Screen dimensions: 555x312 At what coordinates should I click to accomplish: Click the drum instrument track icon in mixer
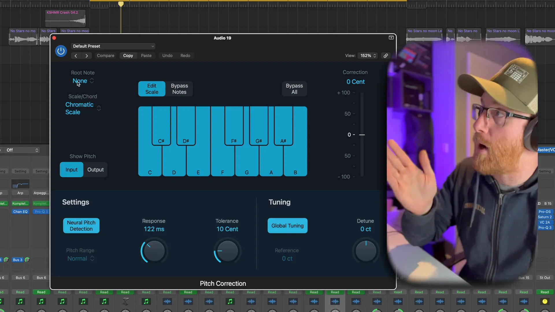click(125, 301)
